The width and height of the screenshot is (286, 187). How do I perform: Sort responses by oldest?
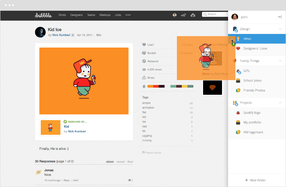[x=110, y=162]
